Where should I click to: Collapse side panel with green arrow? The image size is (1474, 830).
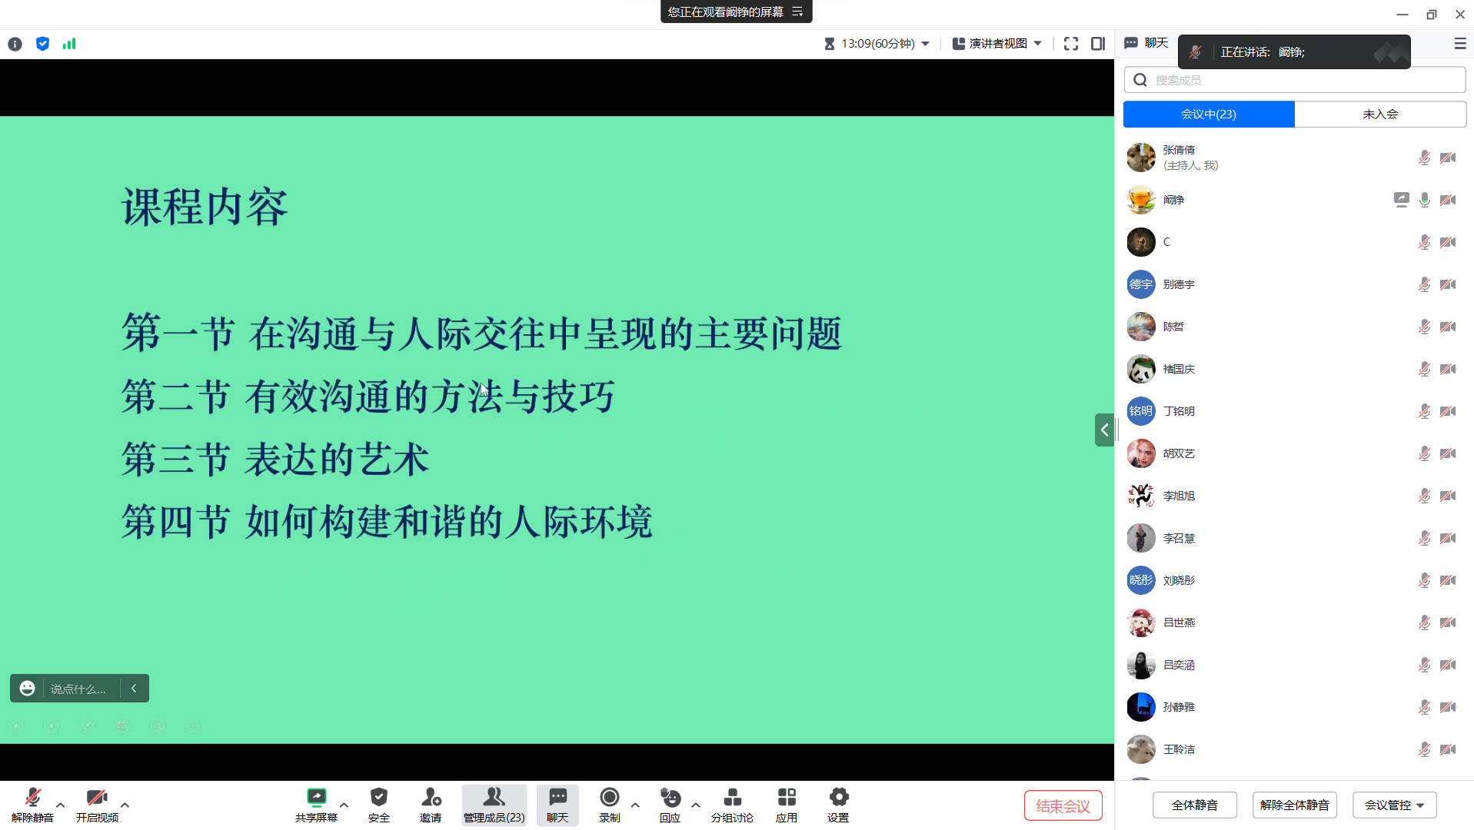coord(1104,430)
